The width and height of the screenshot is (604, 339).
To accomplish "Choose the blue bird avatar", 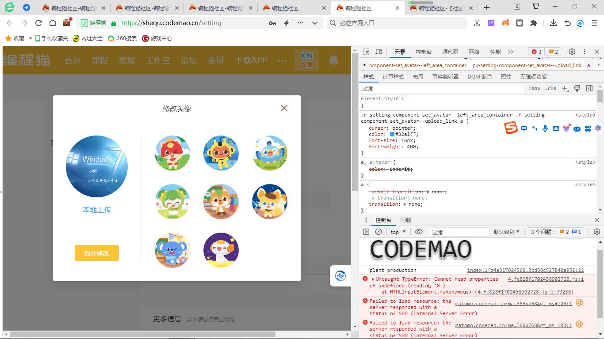I will (x=270, y=153).
